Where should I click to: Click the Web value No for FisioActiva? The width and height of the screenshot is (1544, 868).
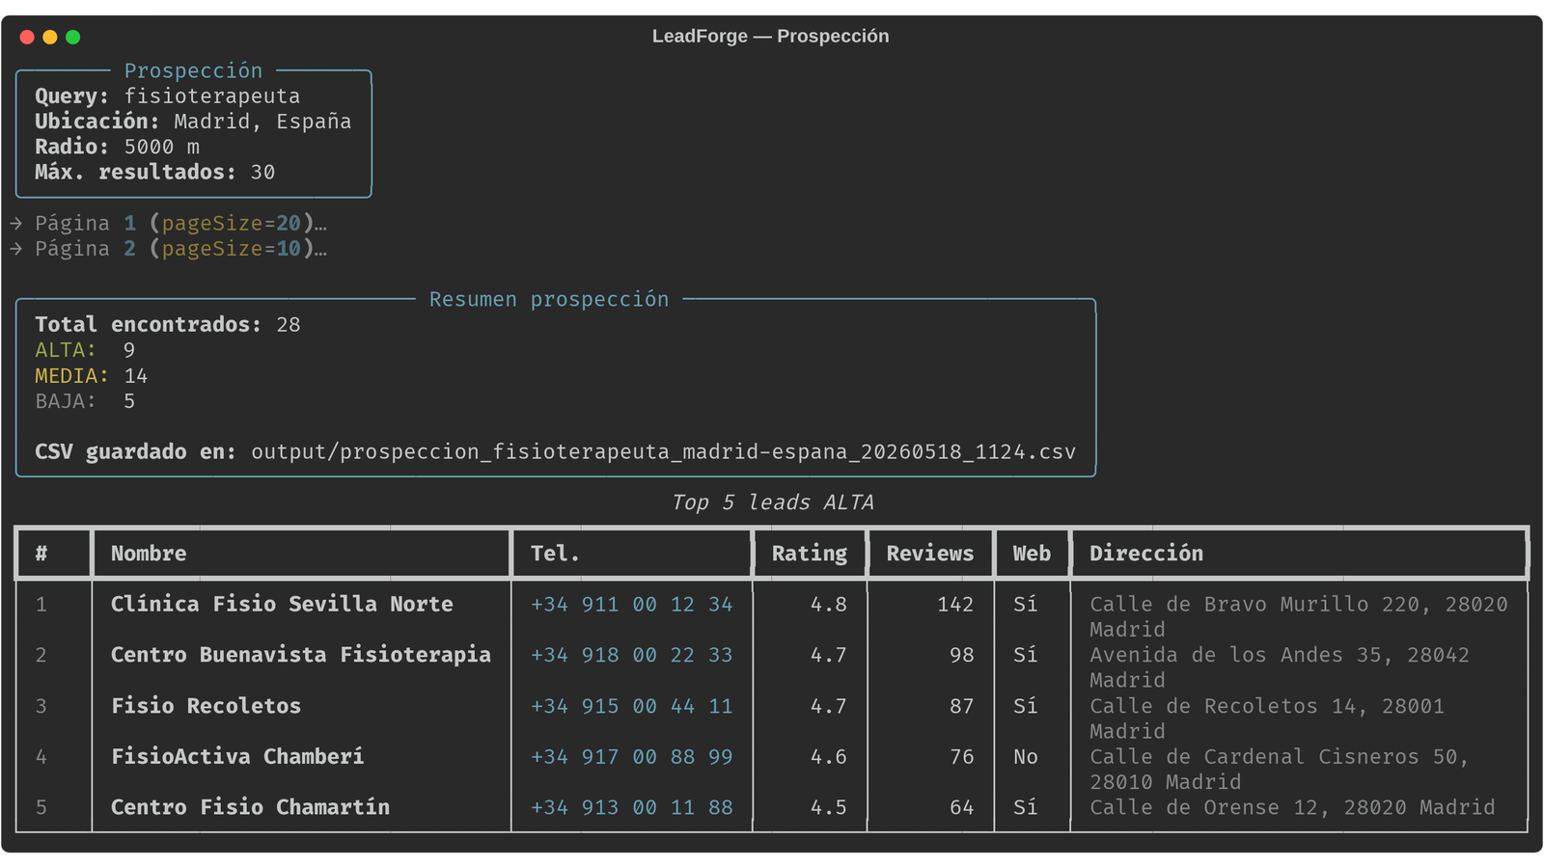1026,757
